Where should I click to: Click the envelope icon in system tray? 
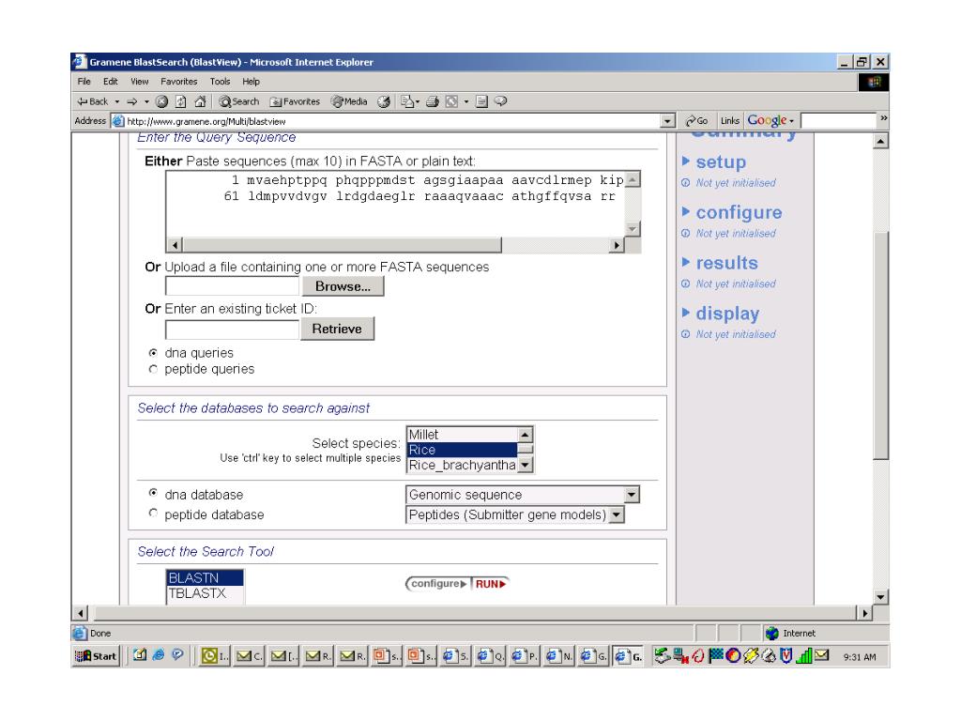(x=822, y=655)
